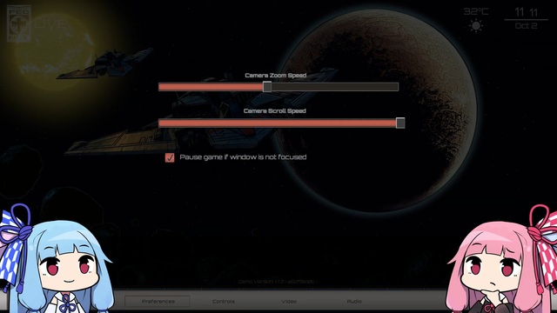
Task: Click the 32°C temperature readout
Action: (x=476, y=11)
